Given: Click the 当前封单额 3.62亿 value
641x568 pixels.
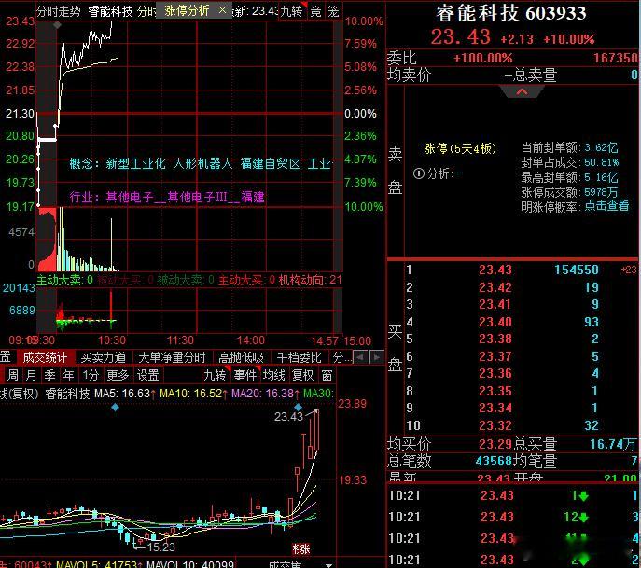Looking at the screenshot, I should (x=601, y=147).
